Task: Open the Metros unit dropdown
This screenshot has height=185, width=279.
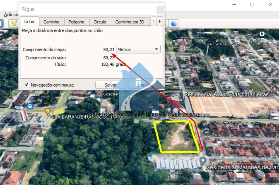Action: point(157,49)
